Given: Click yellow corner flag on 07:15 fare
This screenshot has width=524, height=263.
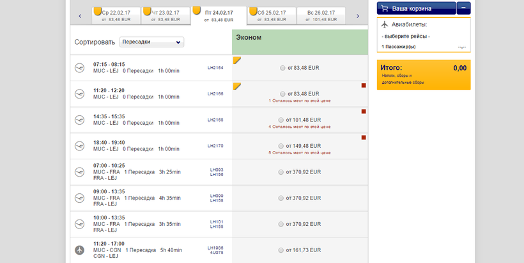Looking at the screenshot, I should (x=236, y=60).
